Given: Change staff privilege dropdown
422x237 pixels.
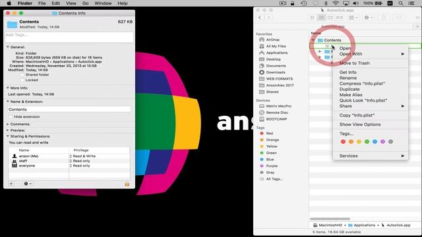Looking at the screenshot, I should point(80,161).
